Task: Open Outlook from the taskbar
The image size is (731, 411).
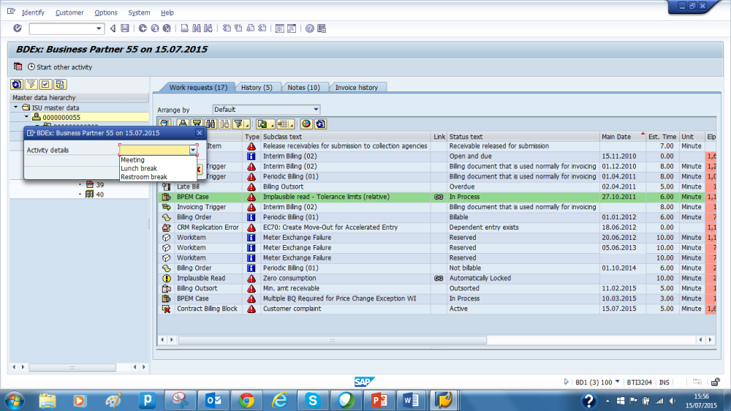Action: coord(213,400)
